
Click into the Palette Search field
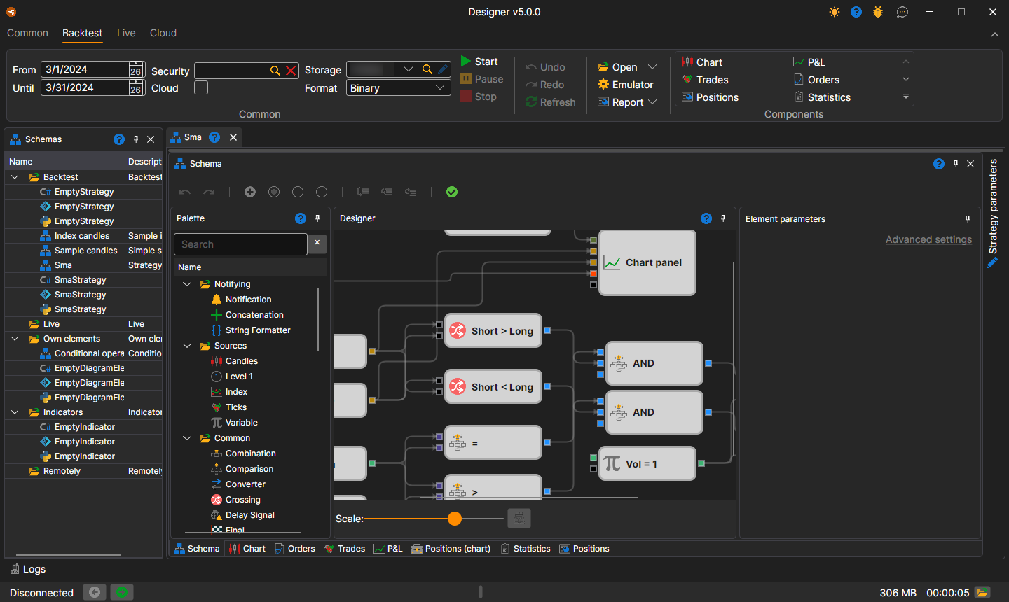[240, 244]
